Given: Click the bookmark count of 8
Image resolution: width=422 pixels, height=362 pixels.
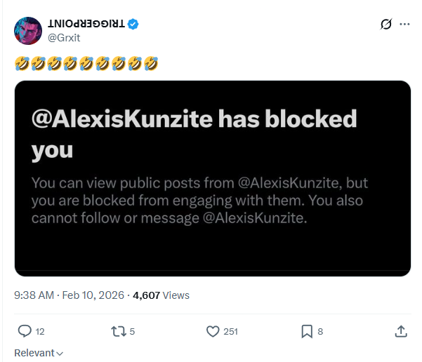Looking at the screenshot, I should coord(320,332).
